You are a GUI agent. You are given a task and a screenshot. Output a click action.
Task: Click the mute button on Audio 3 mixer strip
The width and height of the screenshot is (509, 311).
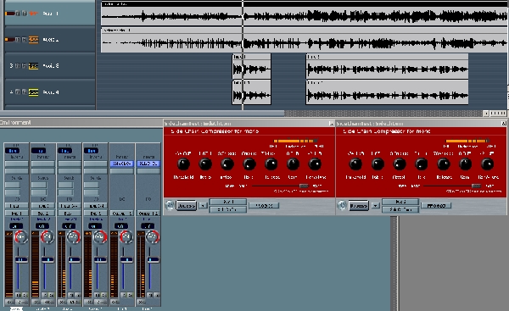(70, 295)
